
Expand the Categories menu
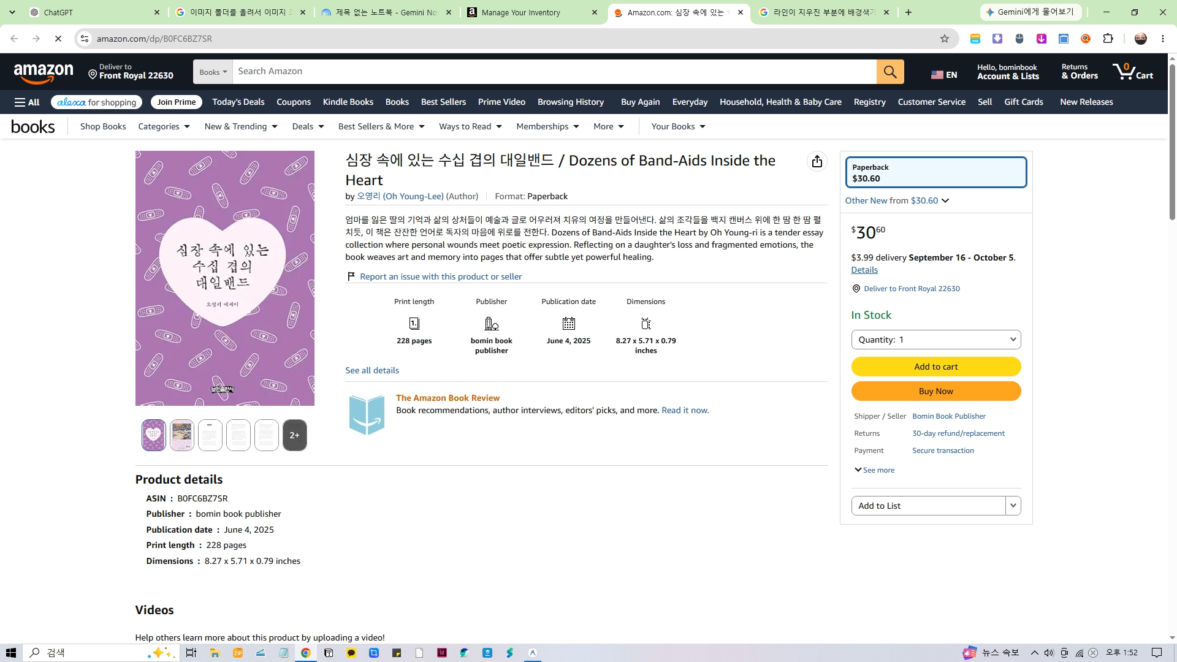(164, 126)
